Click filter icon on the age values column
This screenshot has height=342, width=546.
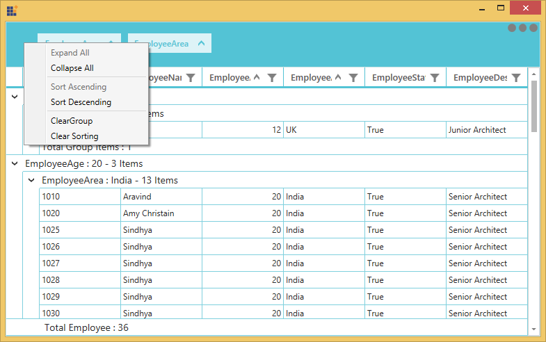pyautogui.click(x=273, y=78)
